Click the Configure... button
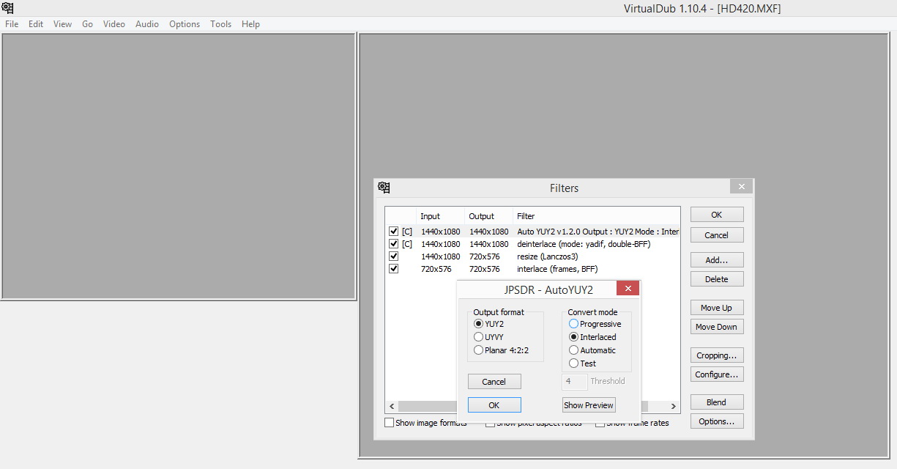 click(x=717, y=374)
